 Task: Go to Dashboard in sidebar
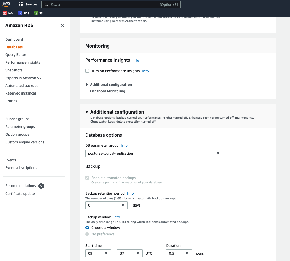tap(14, 39)
